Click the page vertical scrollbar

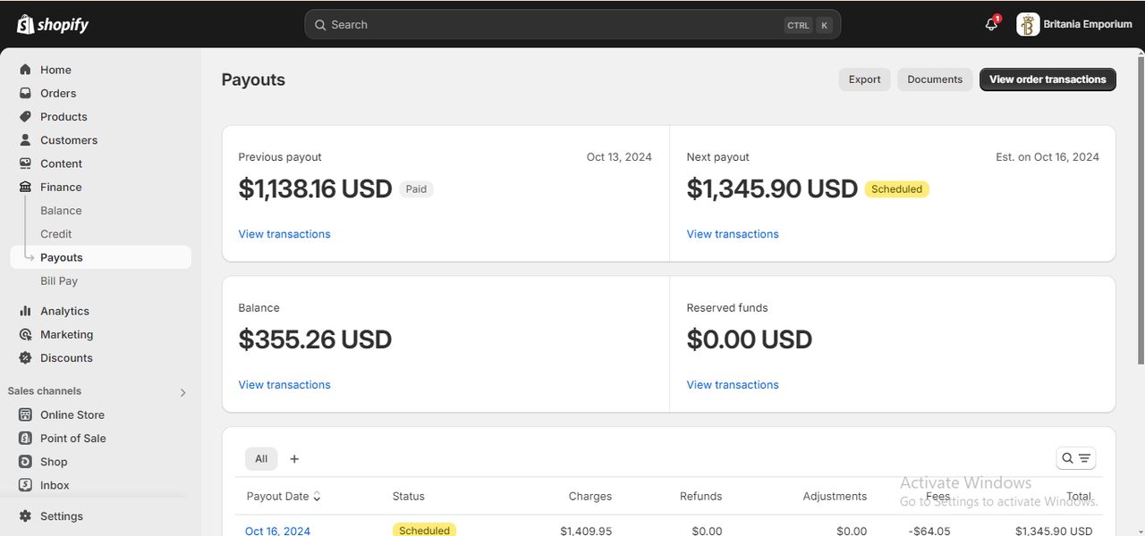point(1140,207)
